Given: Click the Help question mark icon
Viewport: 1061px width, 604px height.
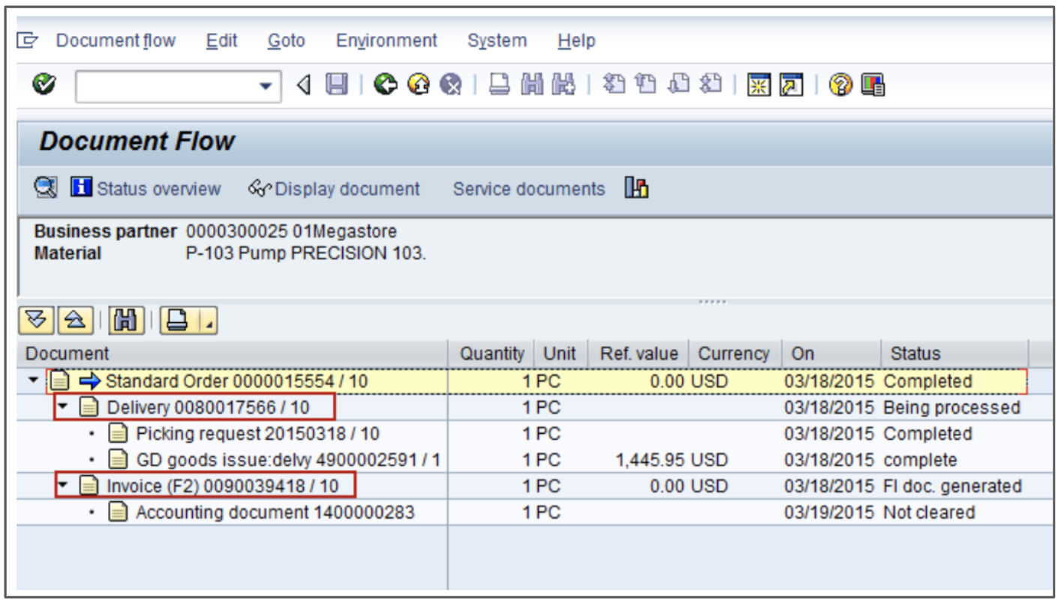Looking at the screenshot, I should 840,85.
